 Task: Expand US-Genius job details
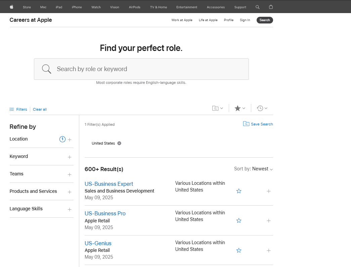click(269, 251)
